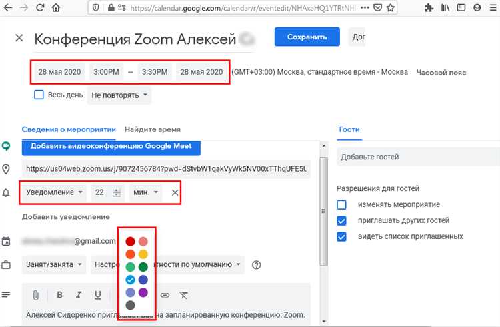Open the start time 3:00PM picker
This screenshot has height=327, width=500.
tap(106, 72)
